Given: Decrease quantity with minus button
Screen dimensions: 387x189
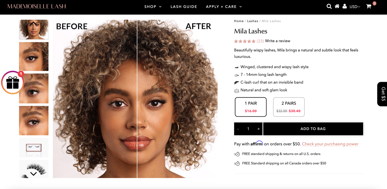Looking at the screenshot, I should point(238,129).
